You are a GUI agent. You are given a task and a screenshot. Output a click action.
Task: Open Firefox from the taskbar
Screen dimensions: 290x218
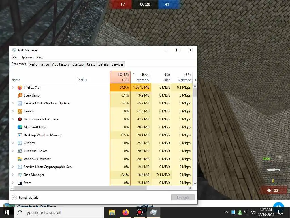tap(125, 212)
